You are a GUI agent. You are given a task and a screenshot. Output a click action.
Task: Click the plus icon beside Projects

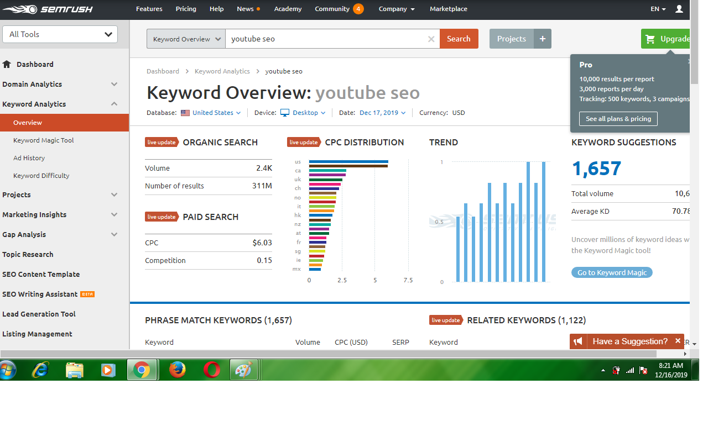[x=543, y=39]
